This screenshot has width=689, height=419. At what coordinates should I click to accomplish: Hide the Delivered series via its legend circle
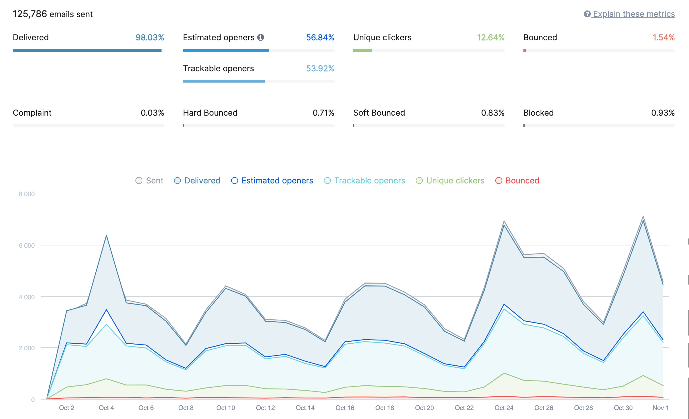pyautogui.click(x=177, y=180)
